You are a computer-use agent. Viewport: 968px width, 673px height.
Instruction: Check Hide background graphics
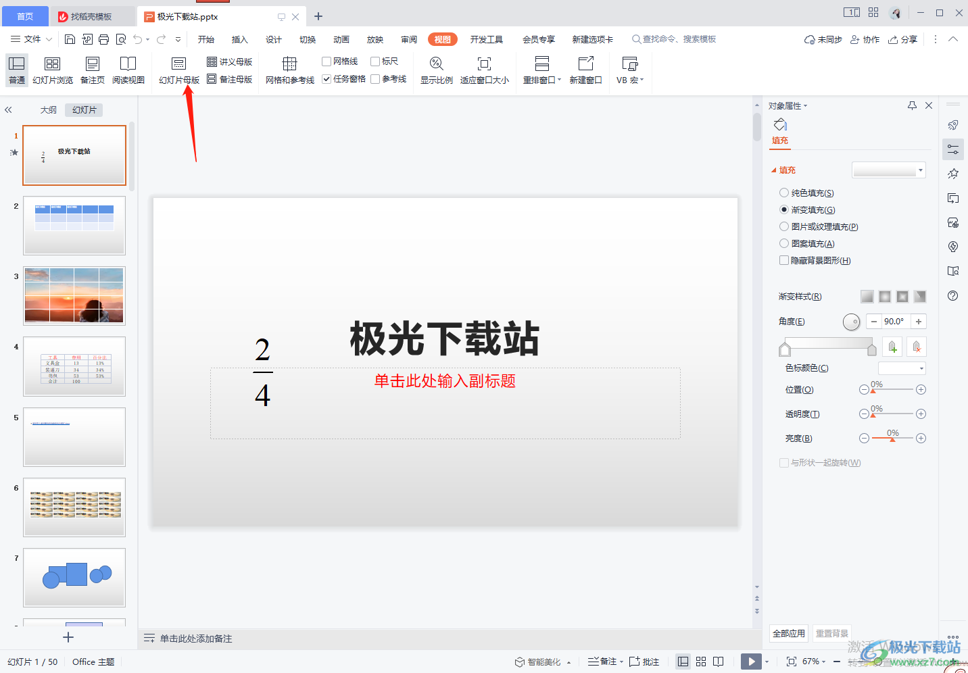(x=784, y=260)
